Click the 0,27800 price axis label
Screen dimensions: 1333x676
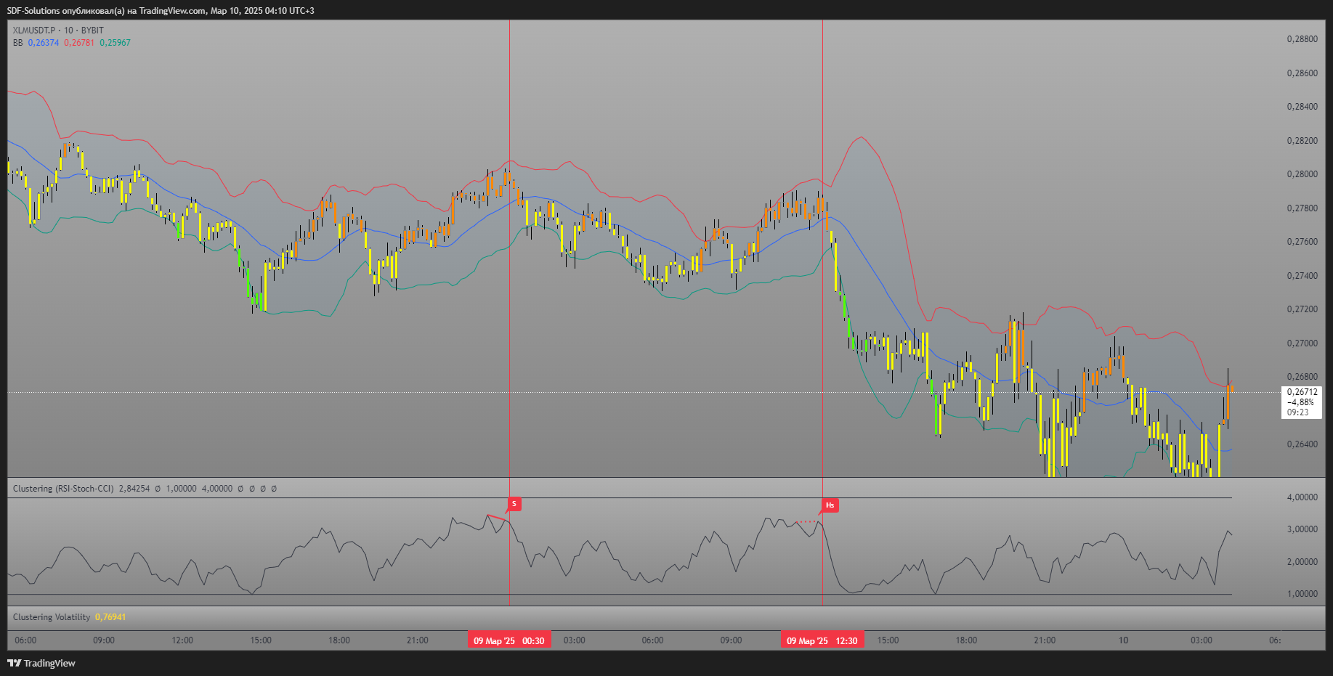pos(1302,208)
